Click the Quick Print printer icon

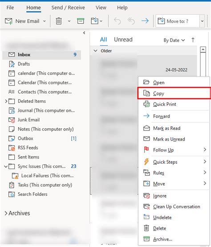click(146, 104)
